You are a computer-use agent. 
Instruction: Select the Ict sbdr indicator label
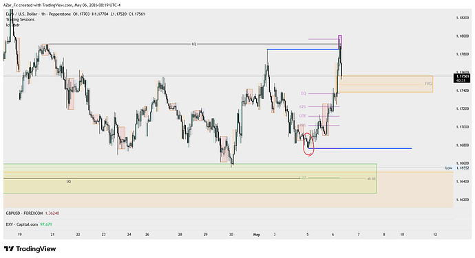[12, 25]
